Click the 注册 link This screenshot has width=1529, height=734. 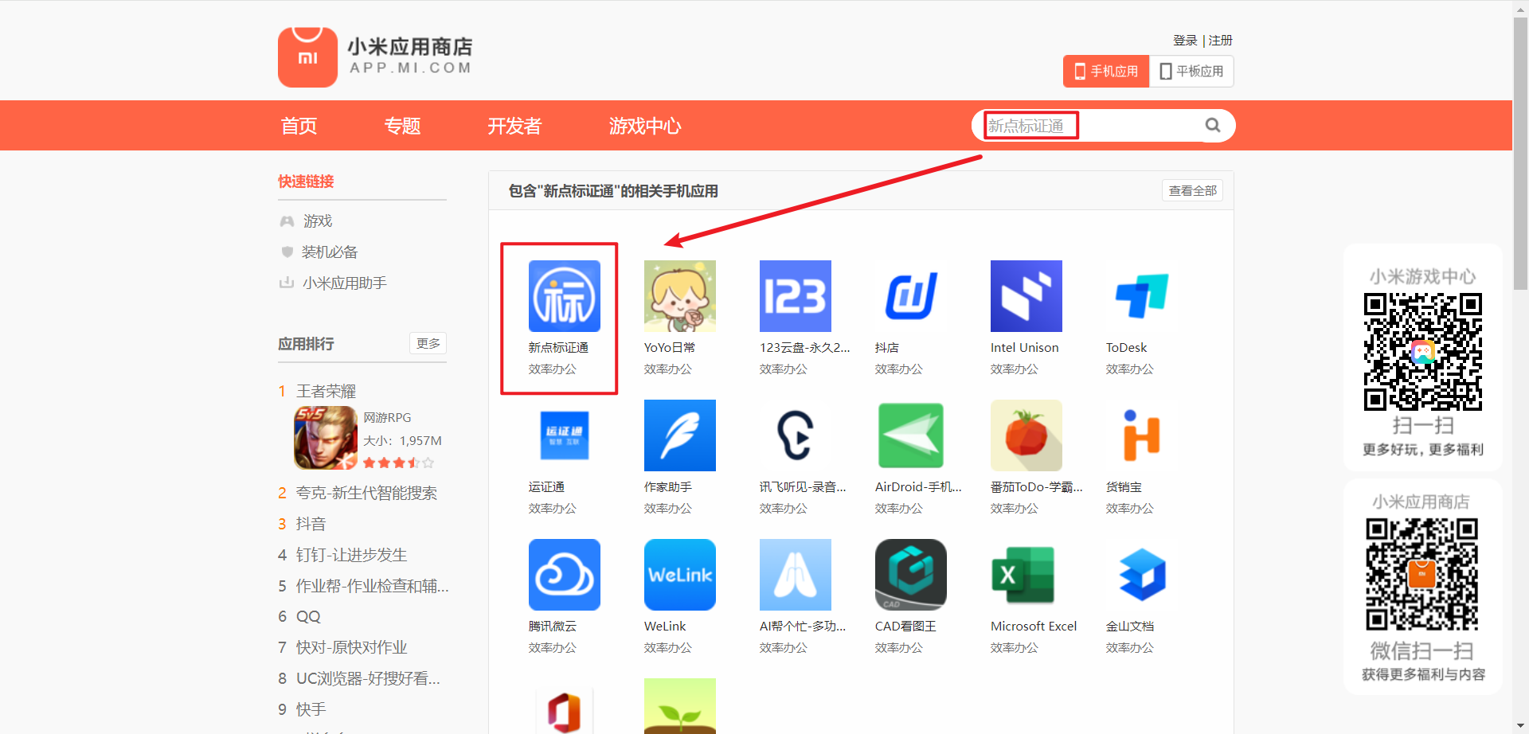point(1221,40)
